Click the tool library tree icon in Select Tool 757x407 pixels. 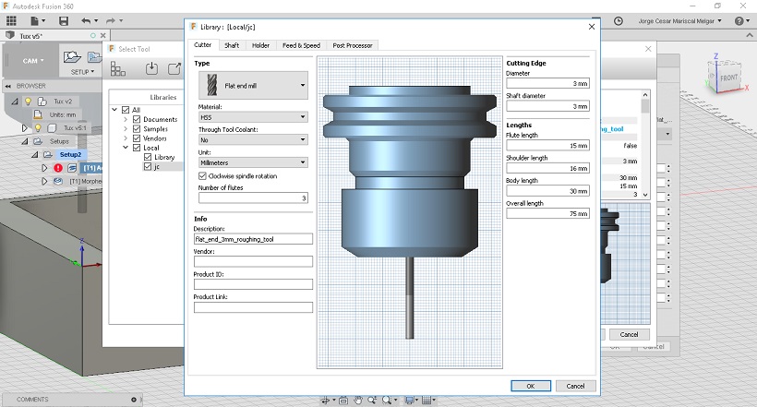click(x=117, y=68)
